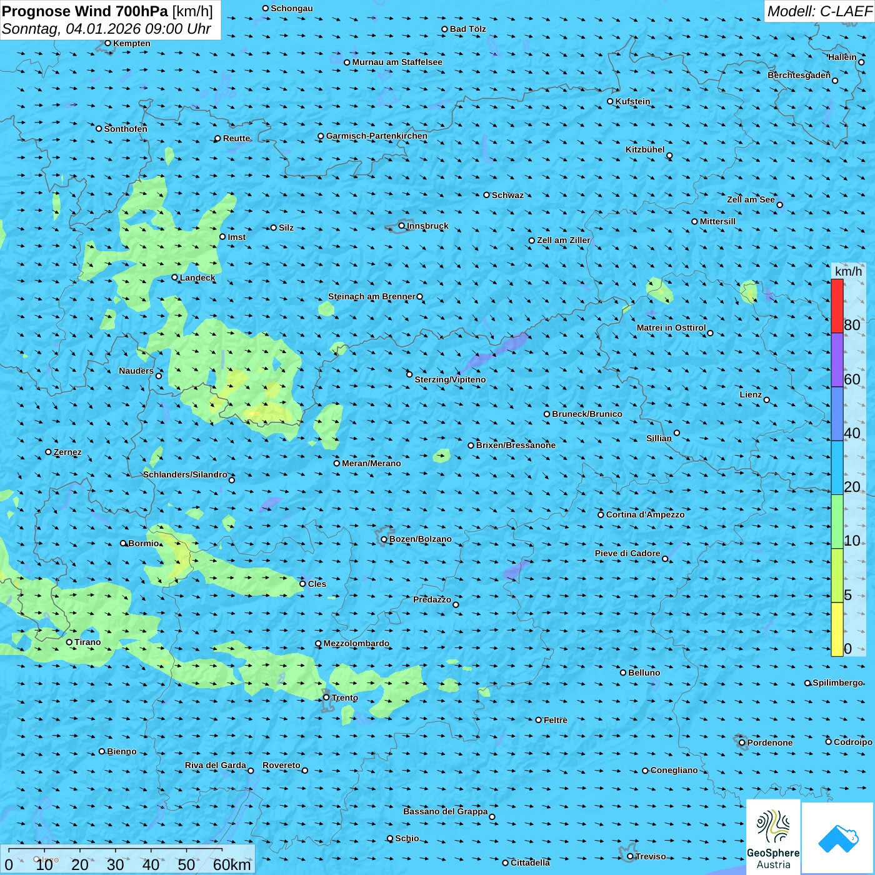Viewport: 875px width, 875px height.
Task: Click the 'Zell am Ziller' label
Action: click(564, 240)
